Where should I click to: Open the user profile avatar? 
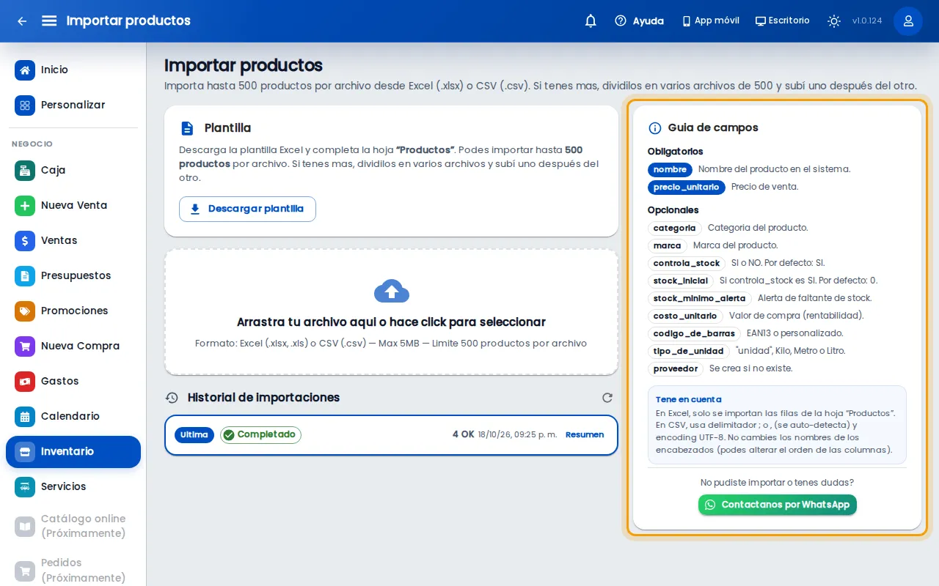(x=908, y=21)
